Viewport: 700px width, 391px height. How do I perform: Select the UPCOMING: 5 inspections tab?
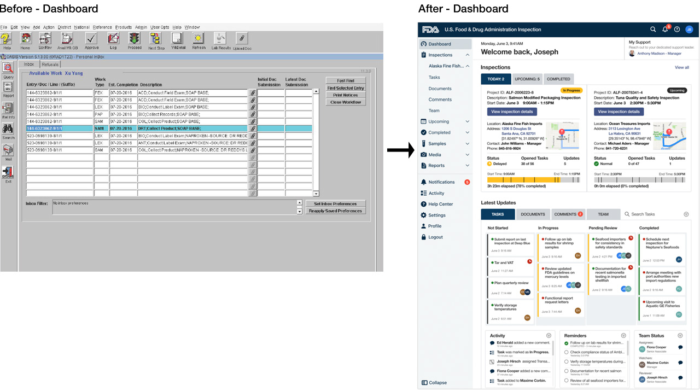coord(527,79)
